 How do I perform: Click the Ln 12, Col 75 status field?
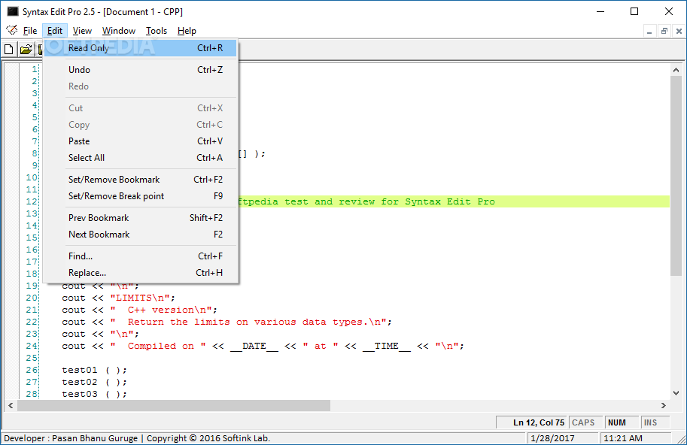click(532, 422)
